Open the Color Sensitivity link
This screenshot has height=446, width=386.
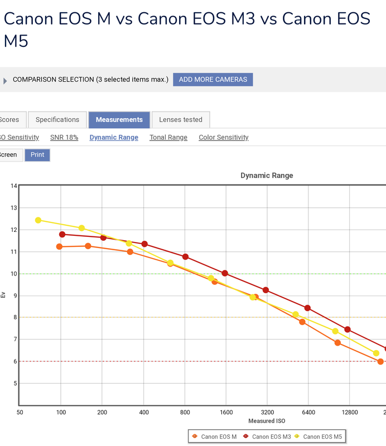point(224,137)
